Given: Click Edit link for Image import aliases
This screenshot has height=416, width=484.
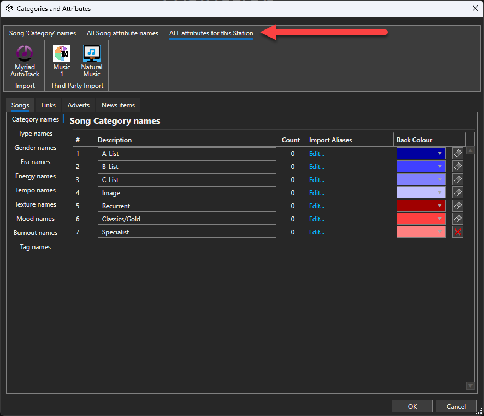Looking at the screenshot, I should pyautogui.click(x=317, y=193).
